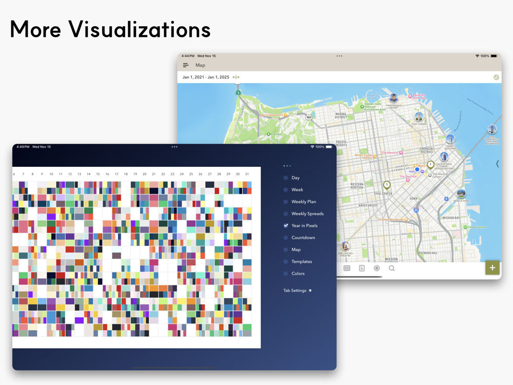Select the Day view option
The image size is (513, 385).
(291, 178)
